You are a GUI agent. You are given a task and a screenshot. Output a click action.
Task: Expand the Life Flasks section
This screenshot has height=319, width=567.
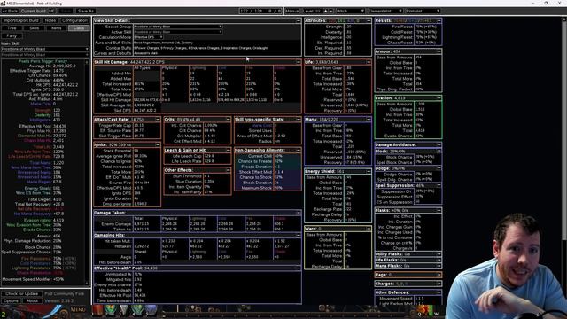pyautogui.click(x=439, y=260)
